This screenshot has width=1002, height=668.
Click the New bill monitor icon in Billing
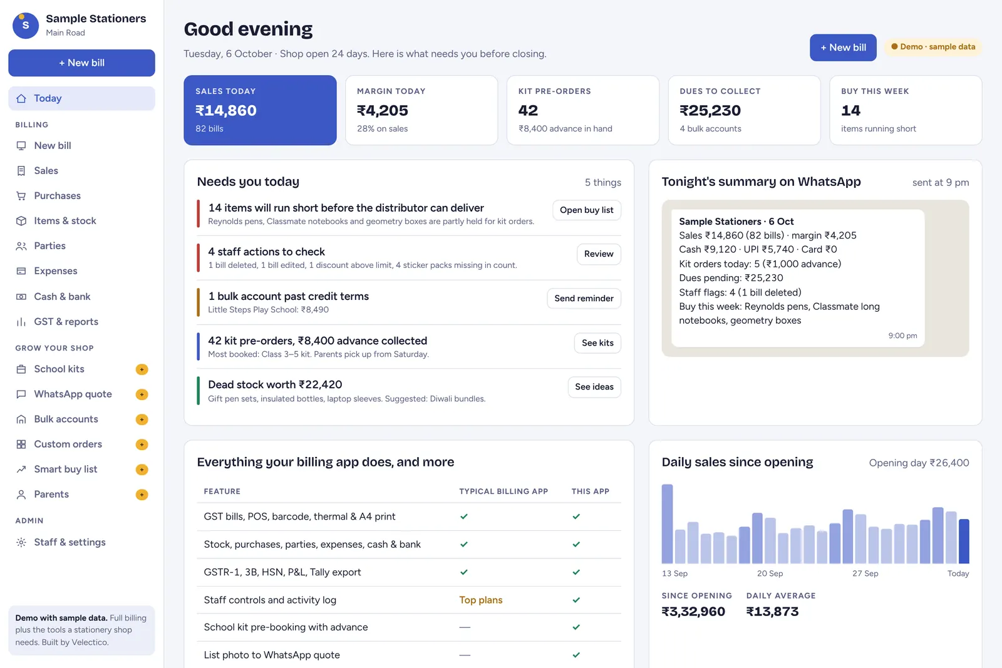click(21, 145)
